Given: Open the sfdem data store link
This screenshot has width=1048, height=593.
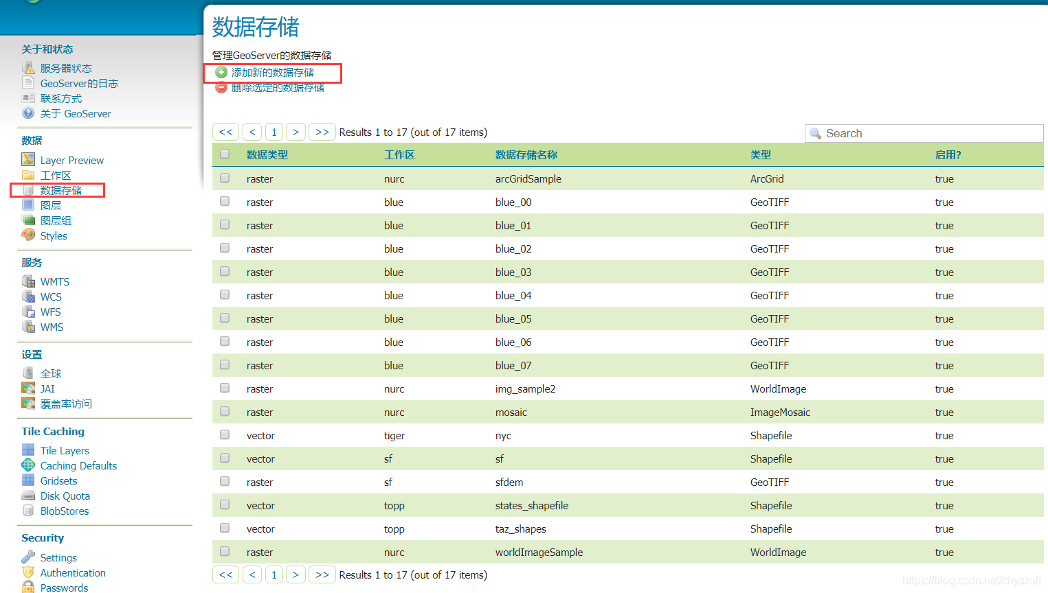Looking at the screenshot, I should point(509,482).
